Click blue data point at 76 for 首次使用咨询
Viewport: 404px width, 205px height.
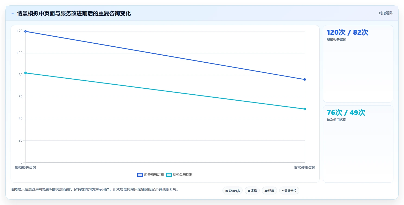point(305,79)
